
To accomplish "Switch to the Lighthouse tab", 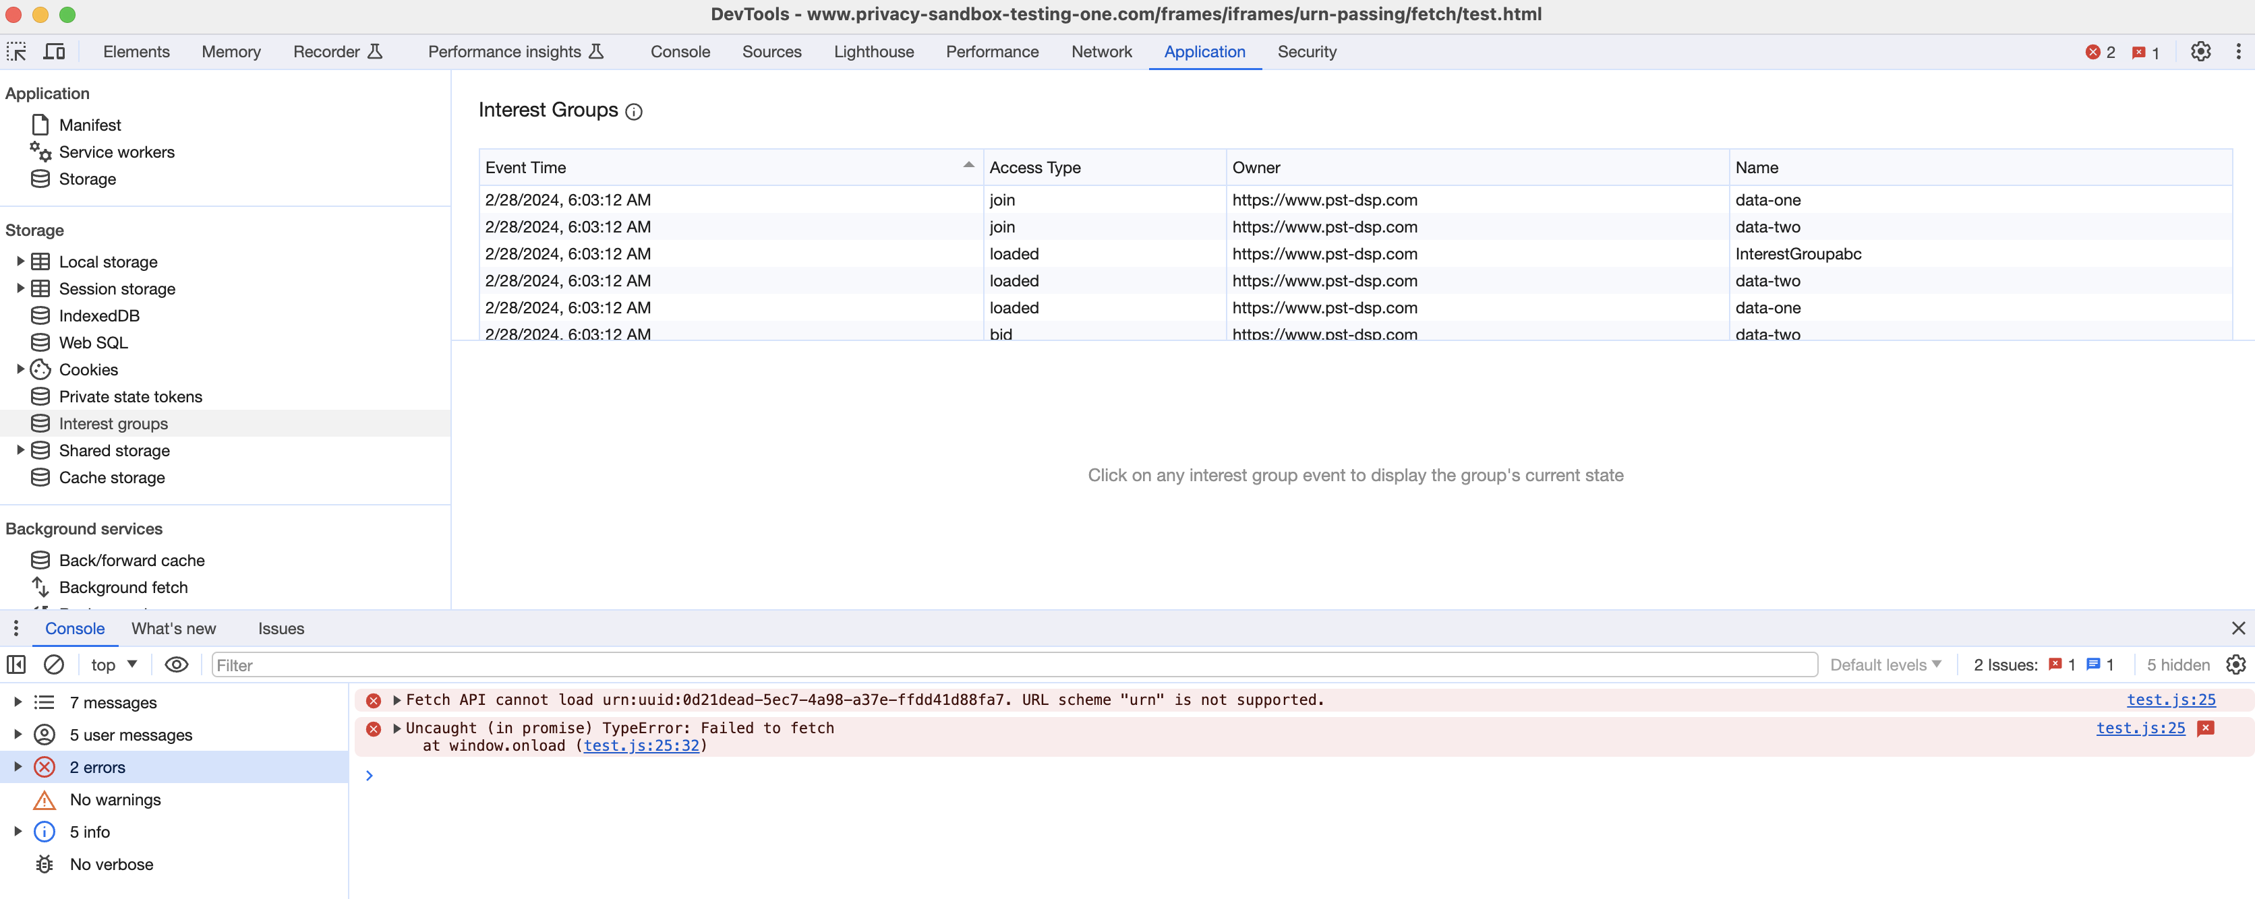I will coord(873,52).
